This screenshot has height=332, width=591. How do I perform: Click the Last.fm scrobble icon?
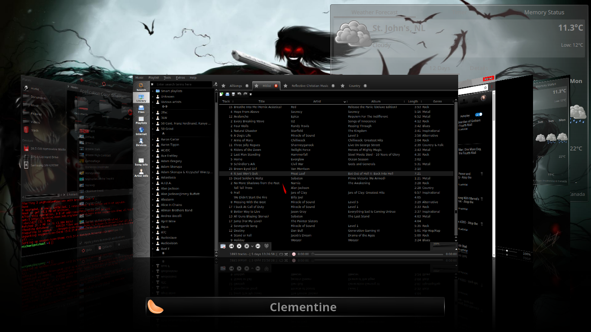pyautogui.click(x=294, y=254)
